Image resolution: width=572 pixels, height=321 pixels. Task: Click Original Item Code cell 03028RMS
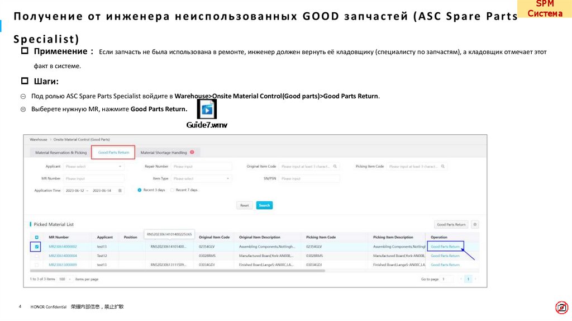tap(207, 256)
